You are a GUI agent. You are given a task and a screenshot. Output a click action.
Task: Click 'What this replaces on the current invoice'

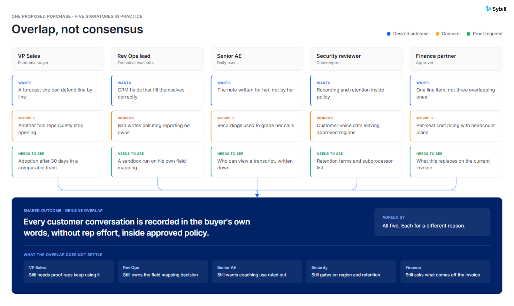click(453, 164)
